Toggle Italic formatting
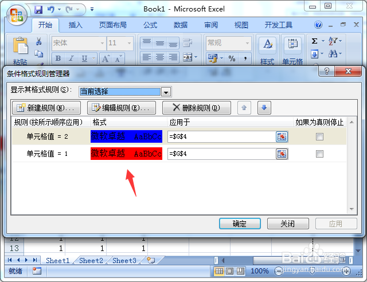Viewport: 367px width, 282px height. 71,58
